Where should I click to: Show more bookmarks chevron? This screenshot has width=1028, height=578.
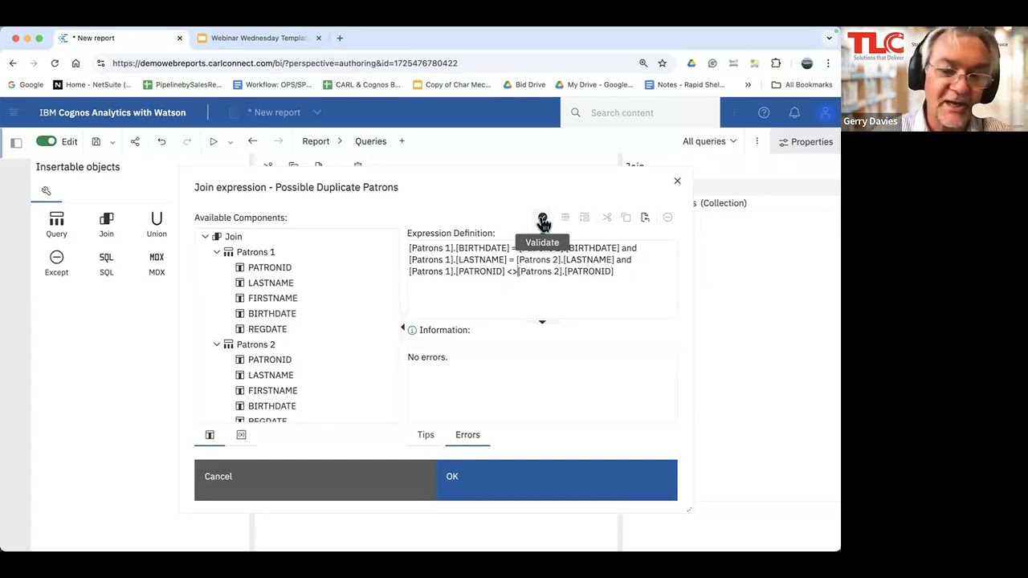pos(748,84)
